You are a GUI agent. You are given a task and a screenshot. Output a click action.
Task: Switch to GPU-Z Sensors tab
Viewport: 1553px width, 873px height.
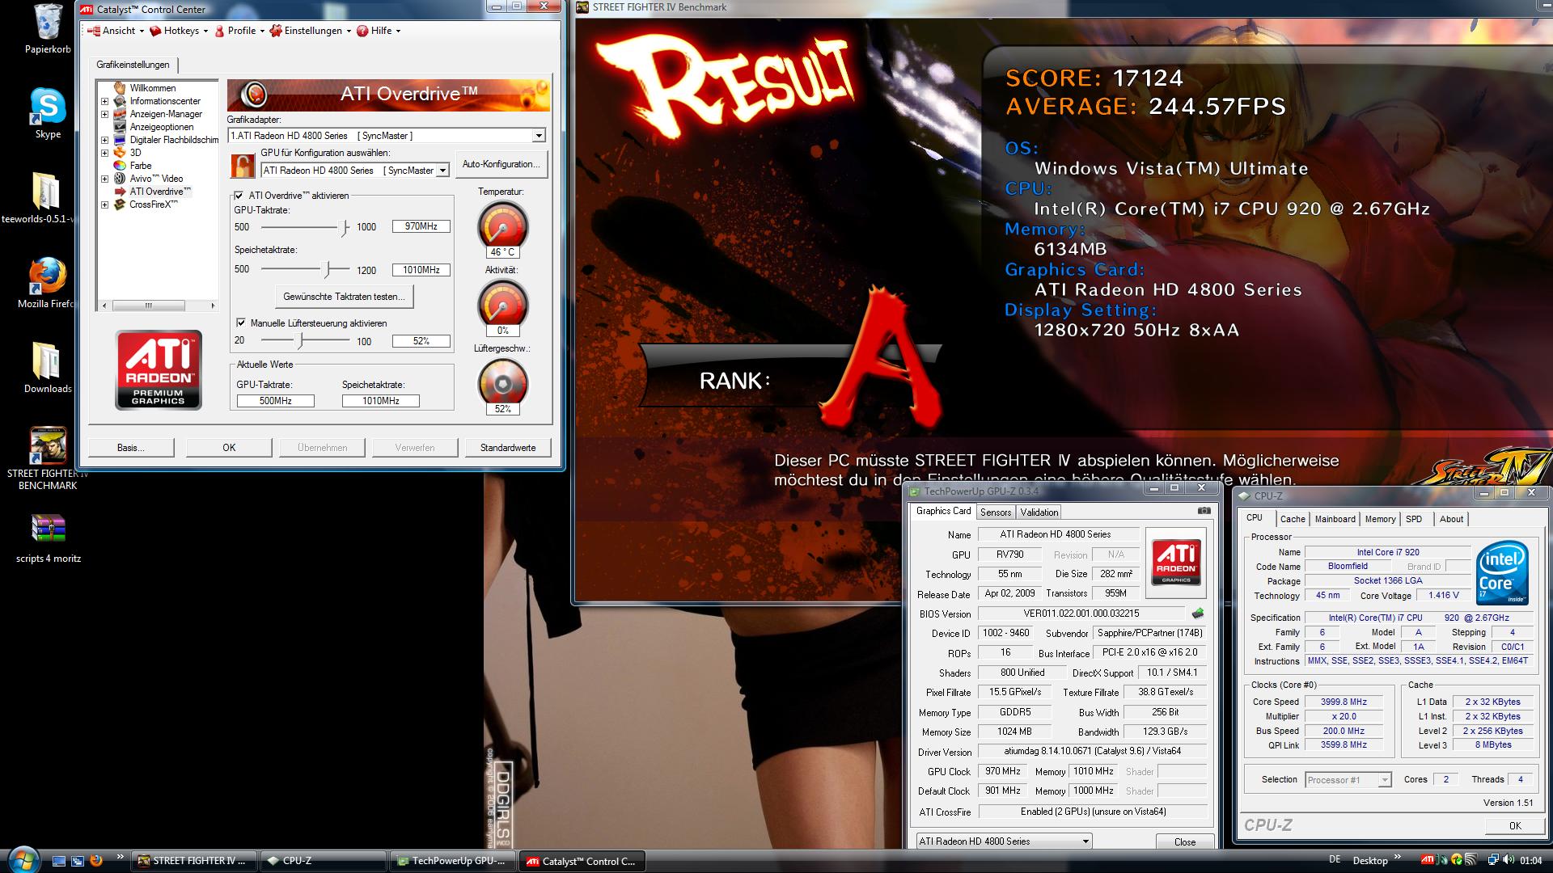[x=996, y=512]
